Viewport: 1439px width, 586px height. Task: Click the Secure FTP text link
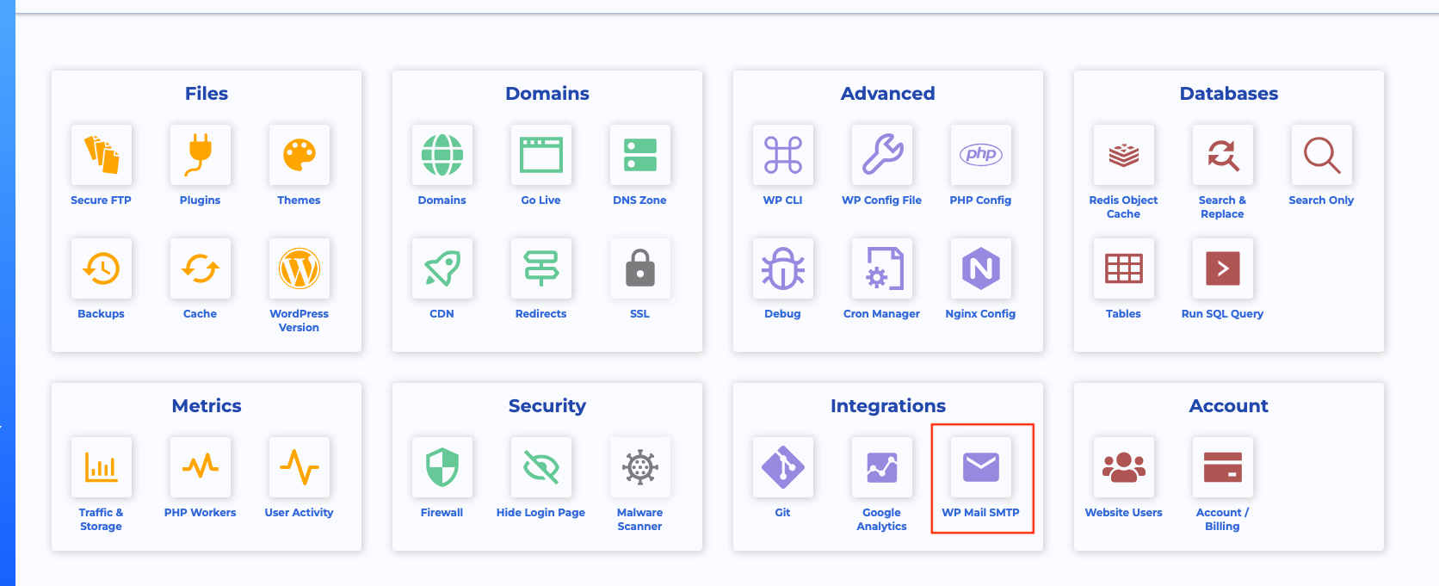tap(102, 200)
